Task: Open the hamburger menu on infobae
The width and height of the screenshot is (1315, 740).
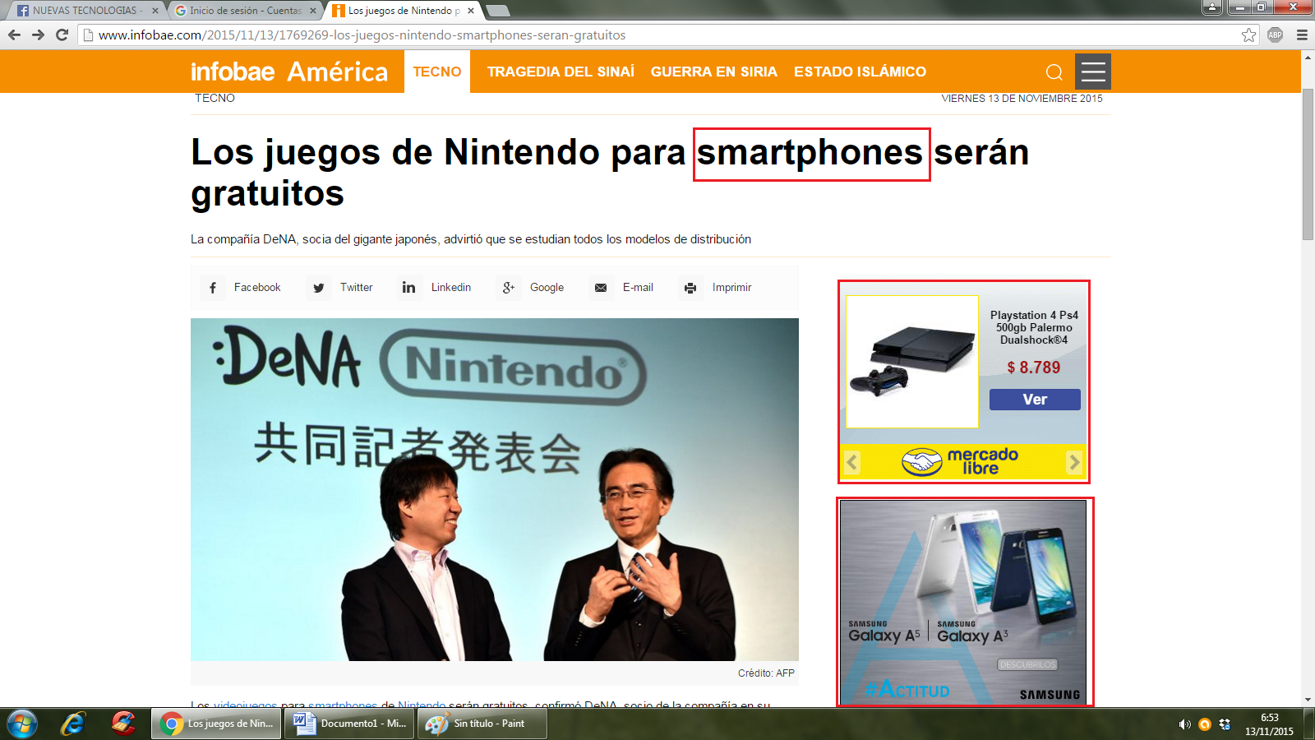Action: (1092, 72)
